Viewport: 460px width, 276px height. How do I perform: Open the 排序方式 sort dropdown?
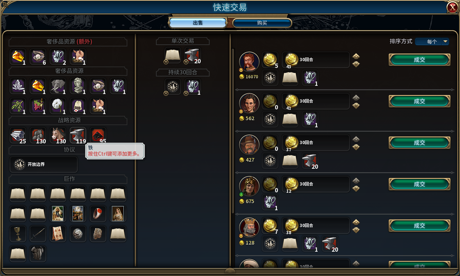pyautogui.click(x=432, y=41)
